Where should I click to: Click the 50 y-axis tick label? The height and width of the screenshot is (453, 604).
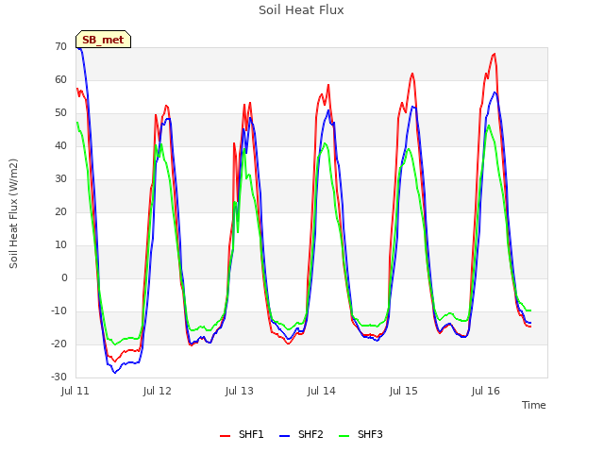60,113
